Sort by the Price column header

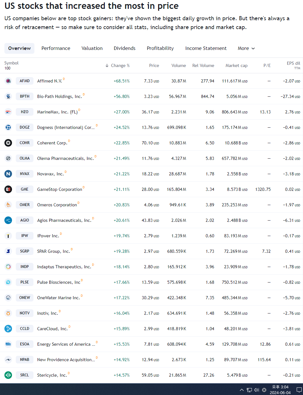154,65
